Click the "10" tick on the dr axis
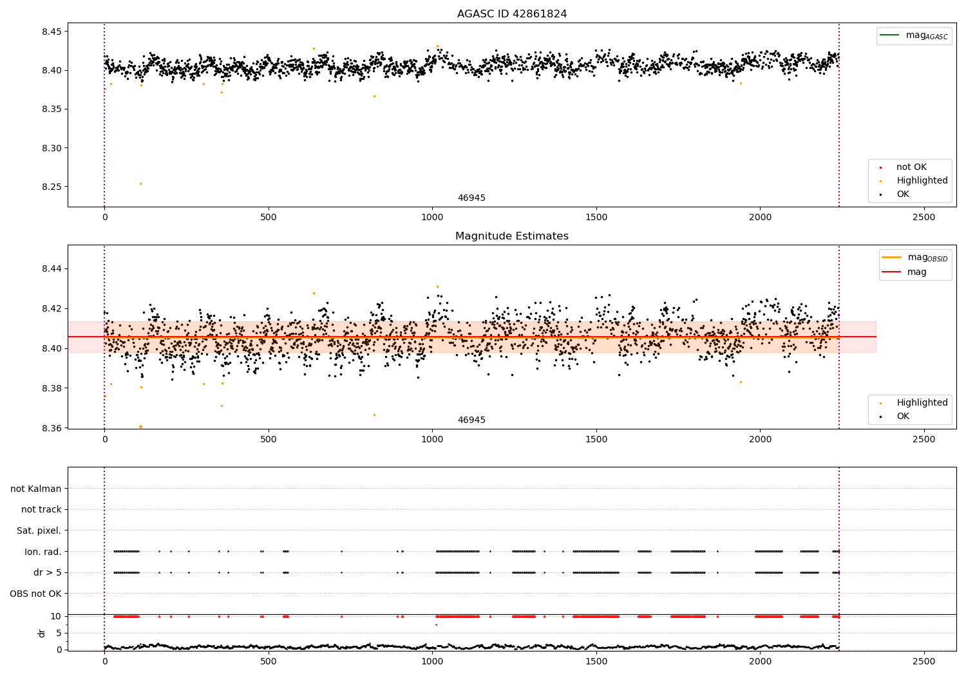The width and height of the screenshot is (966, 676). (56, 616)
